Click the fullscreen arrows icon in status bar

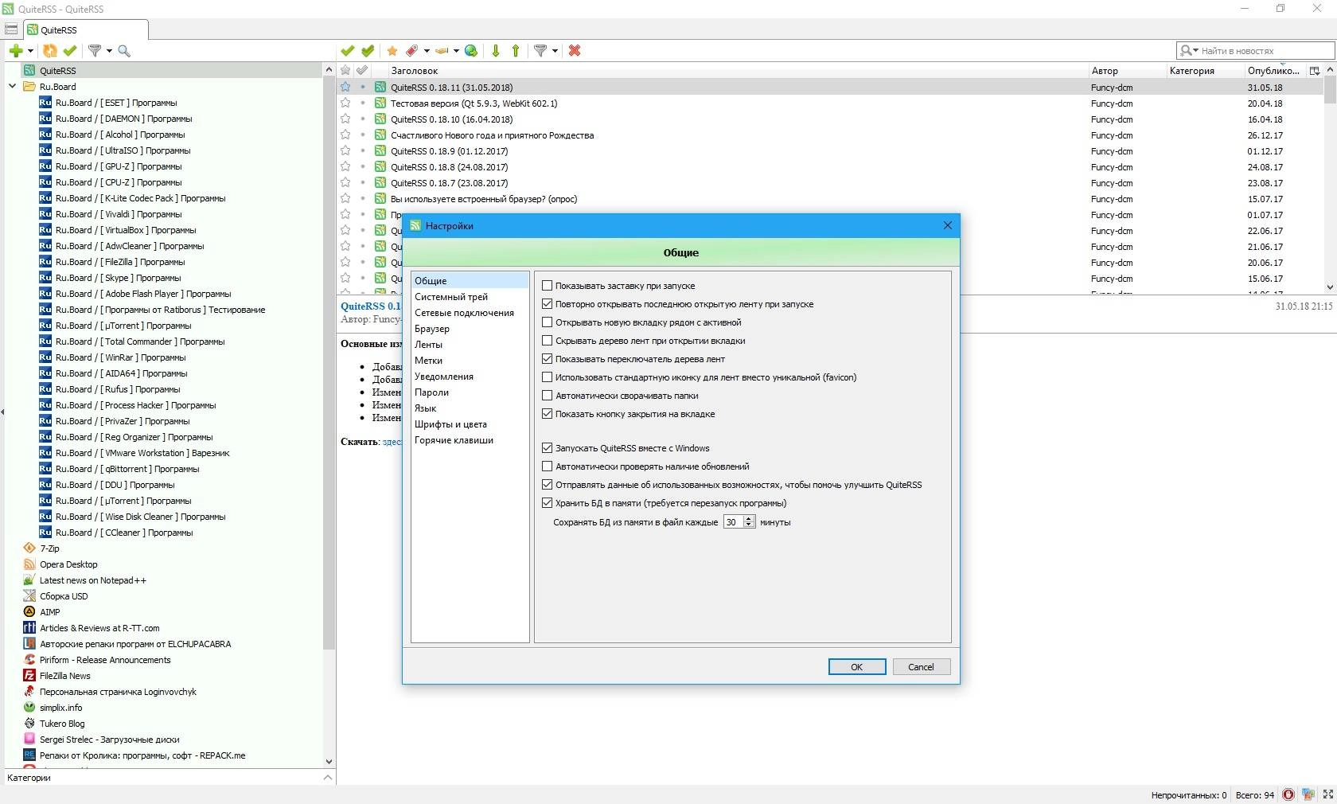tap(1327, 794)
